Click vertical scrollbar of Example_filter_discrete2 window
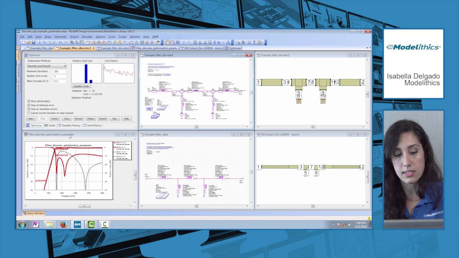Screen dimensions: 459x258 tap(367, 94)
